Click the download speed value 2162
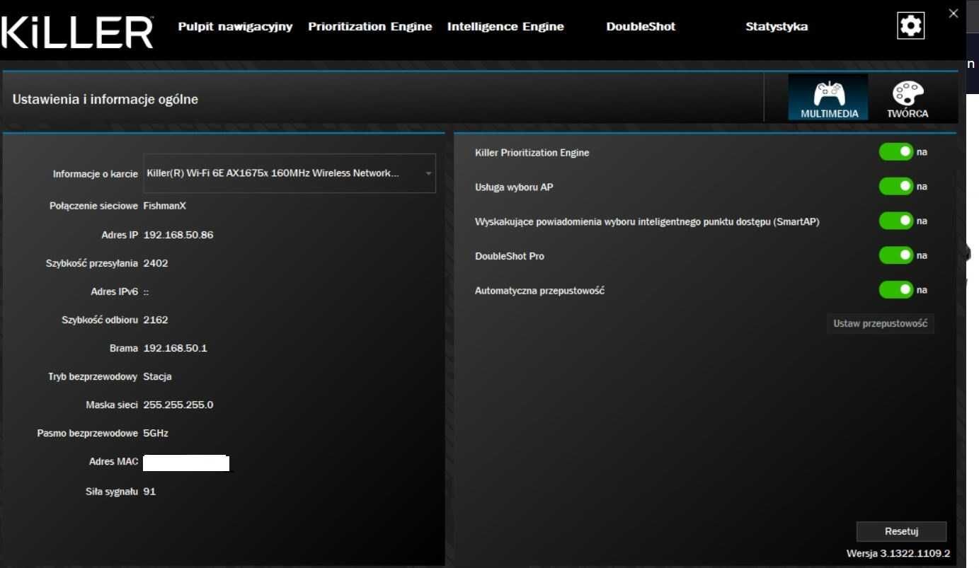The image size is (979, 568). 156,320
